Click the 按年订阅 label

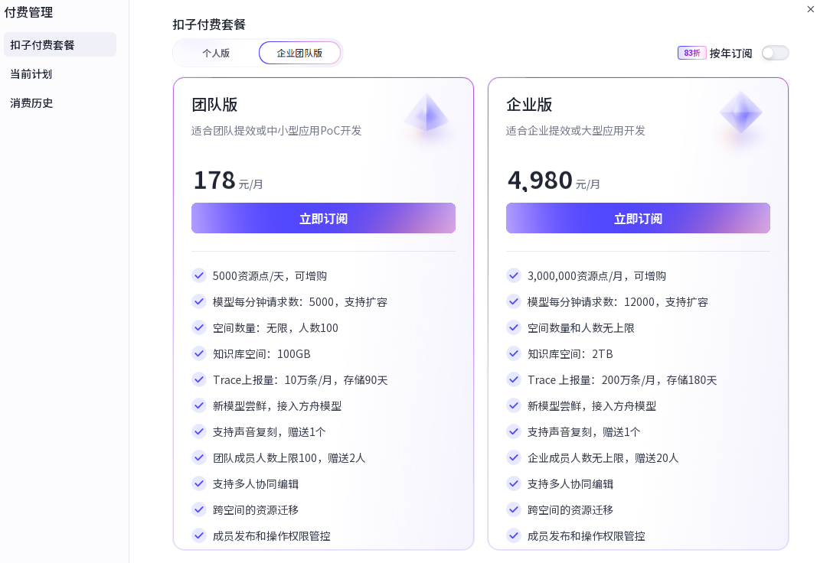[x=731, y=53]
